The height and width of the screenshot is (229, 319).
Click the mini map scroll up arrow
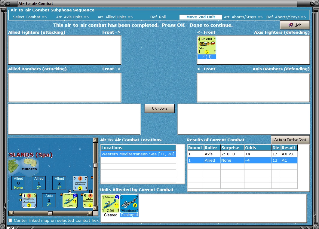pyautogui.click(x=95, y=140)
